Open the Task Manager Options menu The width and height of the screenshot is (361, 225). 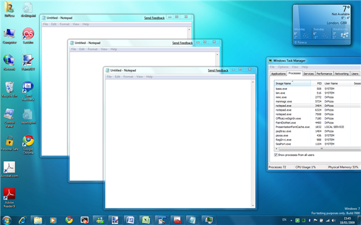(x=283, y=67)
